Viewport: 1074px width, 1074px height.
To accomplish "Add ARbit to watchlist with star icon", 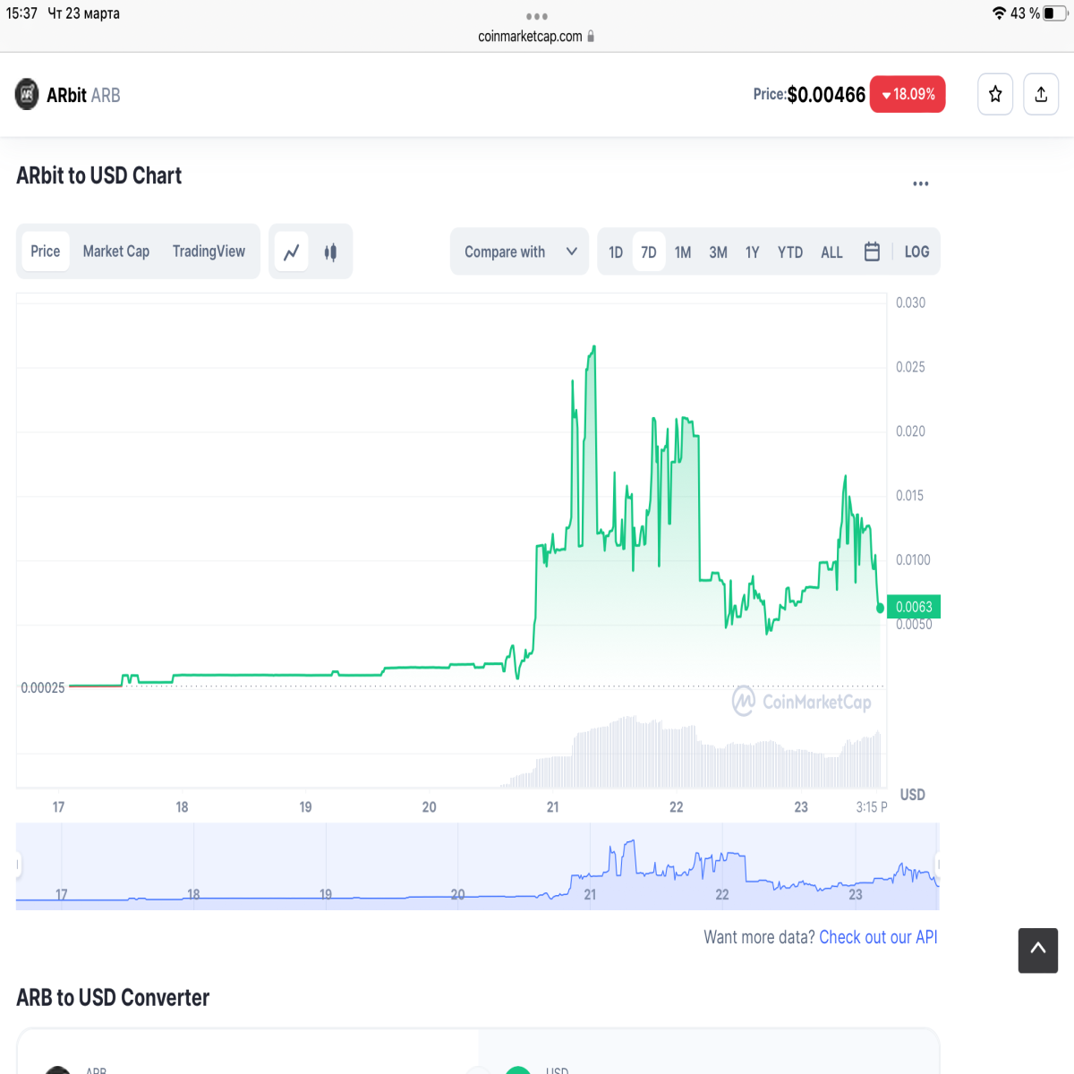I will click(995, 94).
